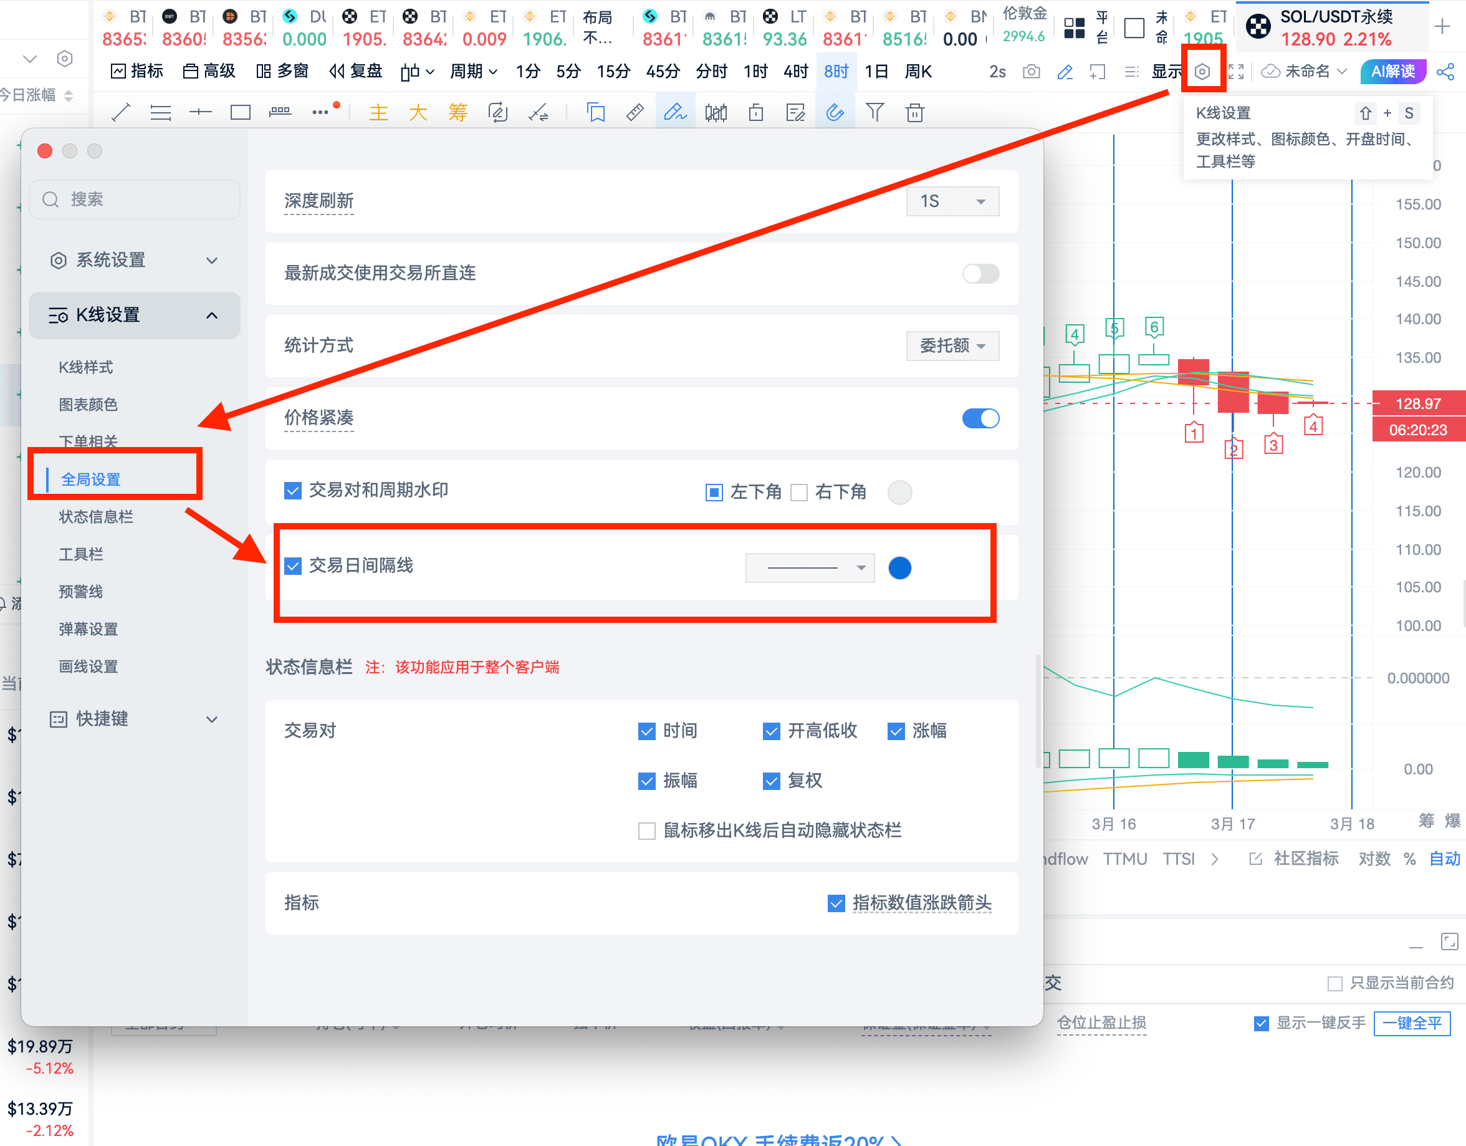
Task: Switch to 1日 timeframe
Action: (x=876, y=71)
